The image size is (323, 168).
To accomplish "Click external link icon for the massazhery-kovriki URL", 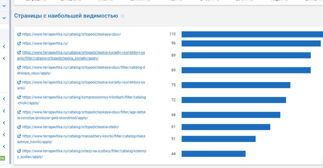I will (x=19, y=136).
